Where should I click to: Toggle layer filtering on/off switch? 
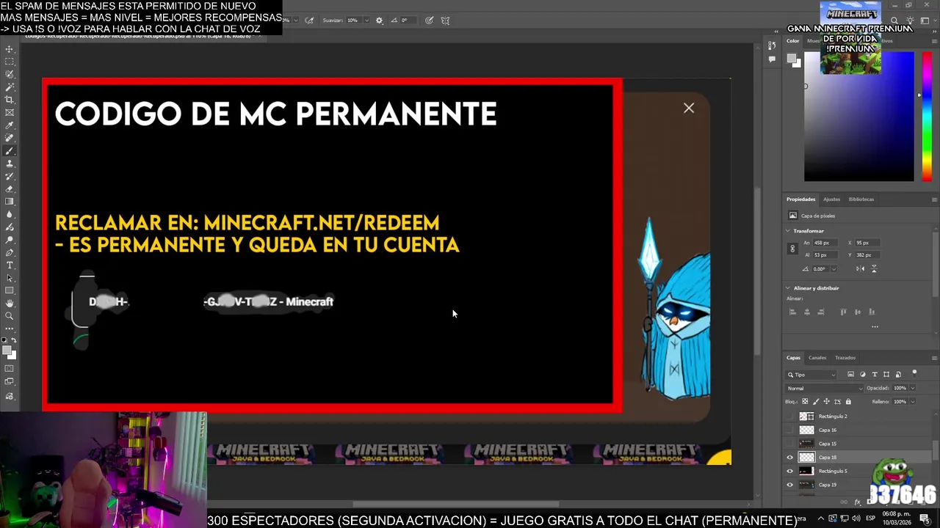914,373
